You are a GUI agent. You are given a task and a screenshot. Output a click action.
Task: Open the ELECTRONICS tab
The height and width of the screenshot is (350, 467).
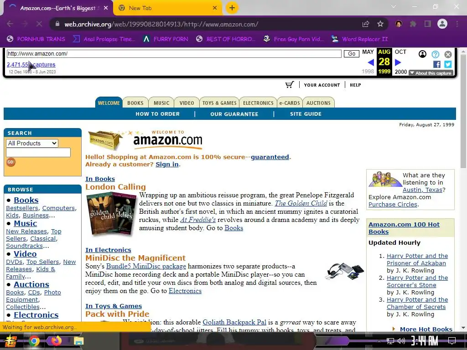coord(258,103)
